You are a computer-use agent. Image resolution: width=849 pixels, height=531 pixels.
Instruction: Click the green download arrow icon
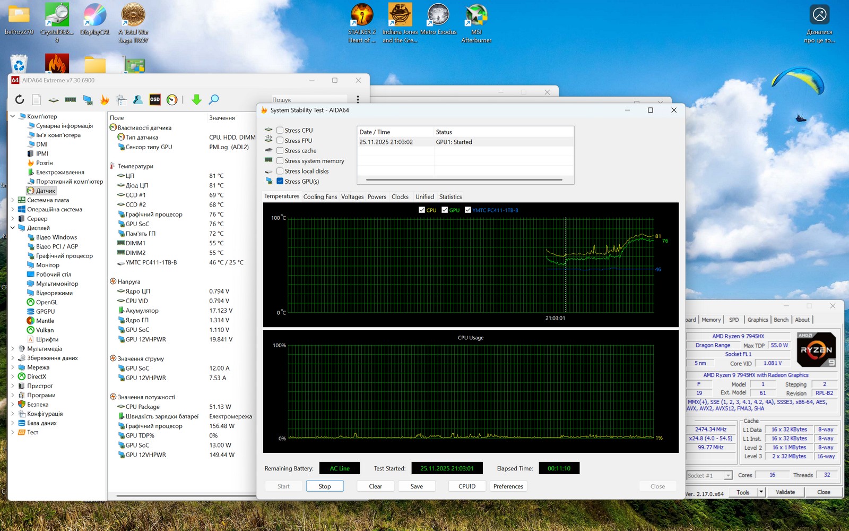click(196, 99)
